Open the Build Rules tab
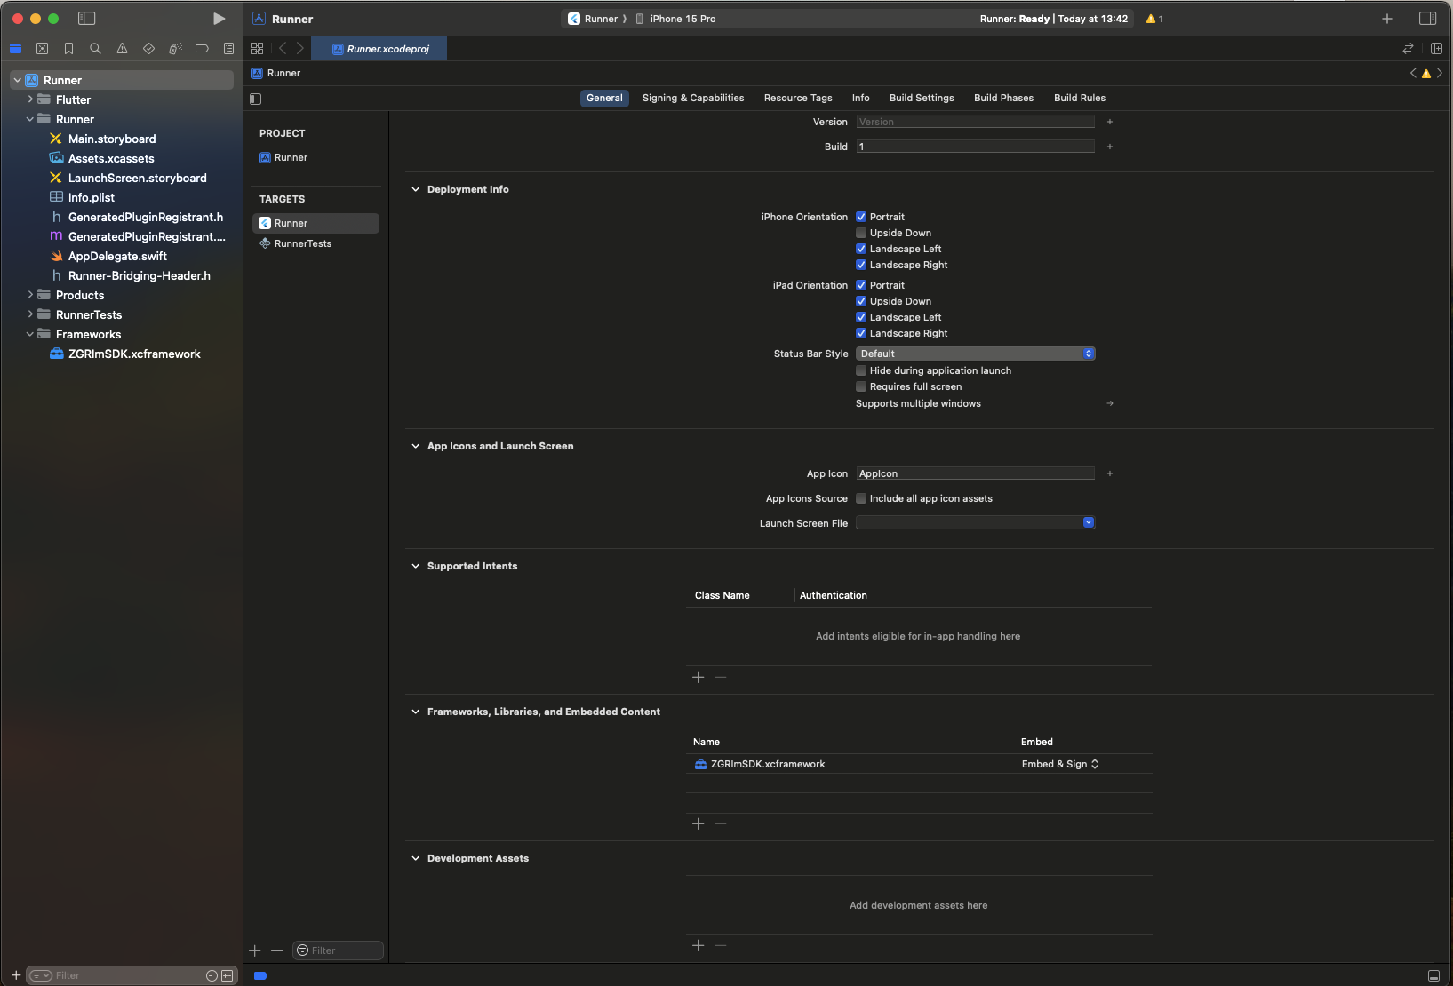The height and width of the screenshot is (986, 1453). tap(1080, 98)
